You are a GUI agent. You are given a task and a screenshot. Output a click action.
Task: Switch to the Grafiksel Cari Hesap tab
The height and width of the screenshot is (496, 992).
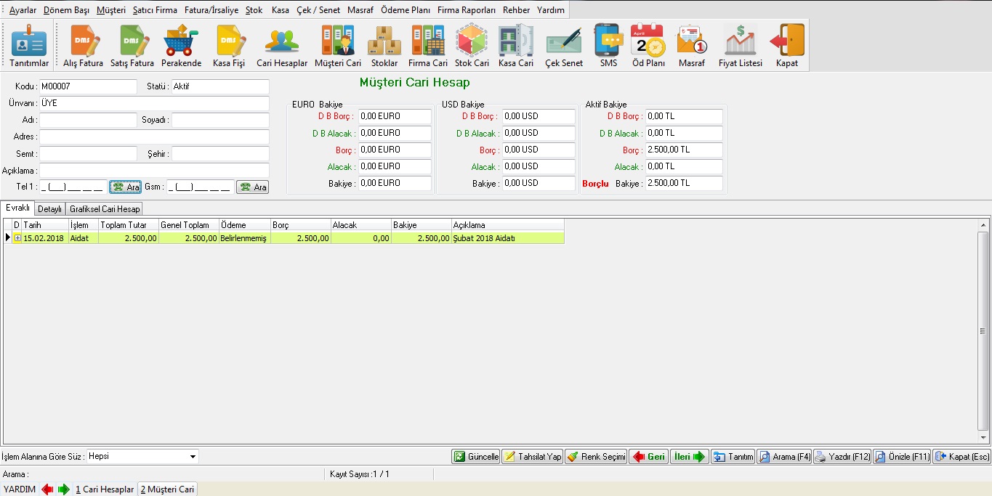click(105, 209)
